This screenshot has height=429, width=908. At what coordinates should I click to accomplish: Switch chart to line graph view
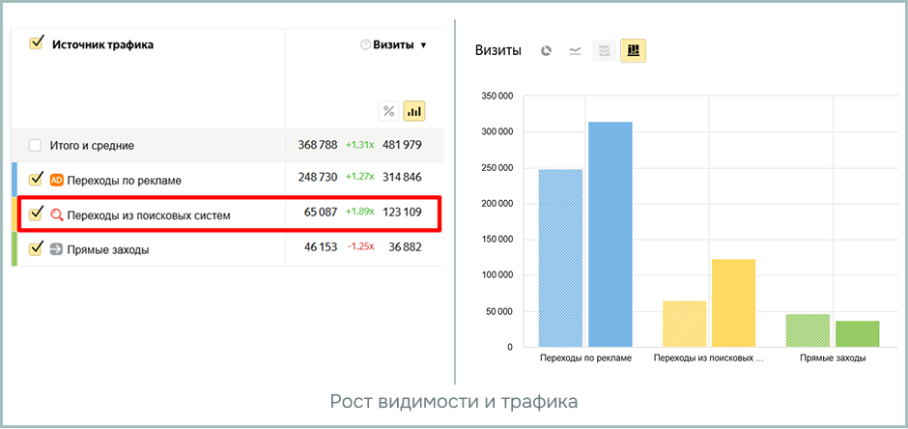575,51
